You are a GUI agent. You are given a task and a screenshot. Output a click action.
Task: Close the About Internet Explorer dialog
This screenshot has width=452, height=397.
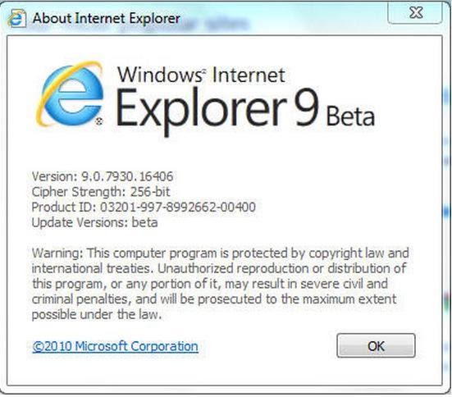click(415, 12)
